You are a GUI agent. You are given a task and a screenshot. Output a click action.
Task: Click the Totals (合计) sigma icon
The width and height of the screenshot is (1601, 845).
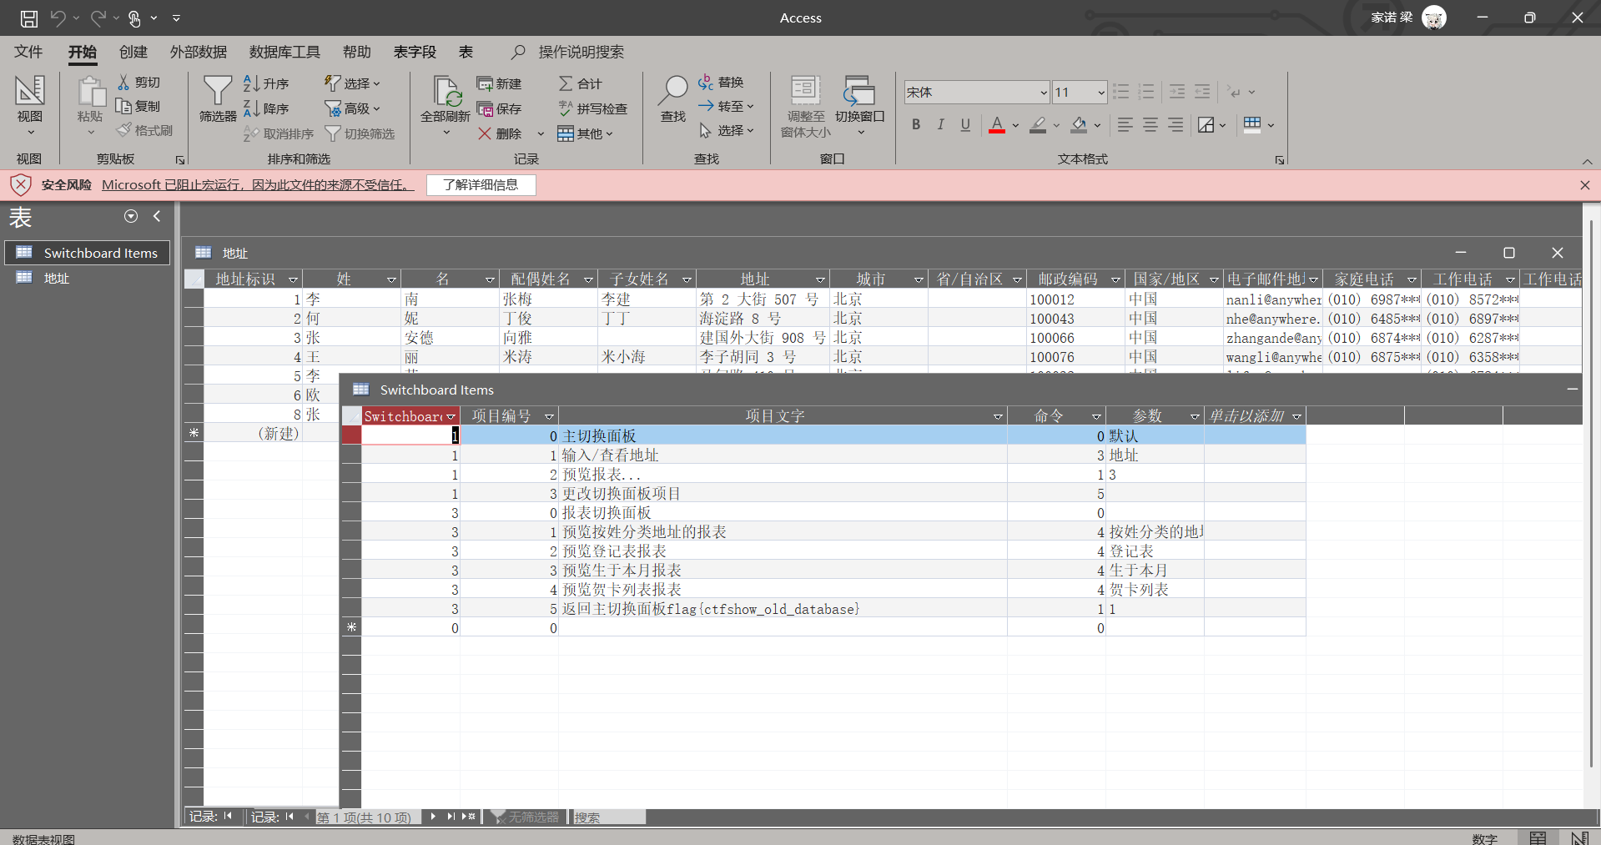point(566,83)
